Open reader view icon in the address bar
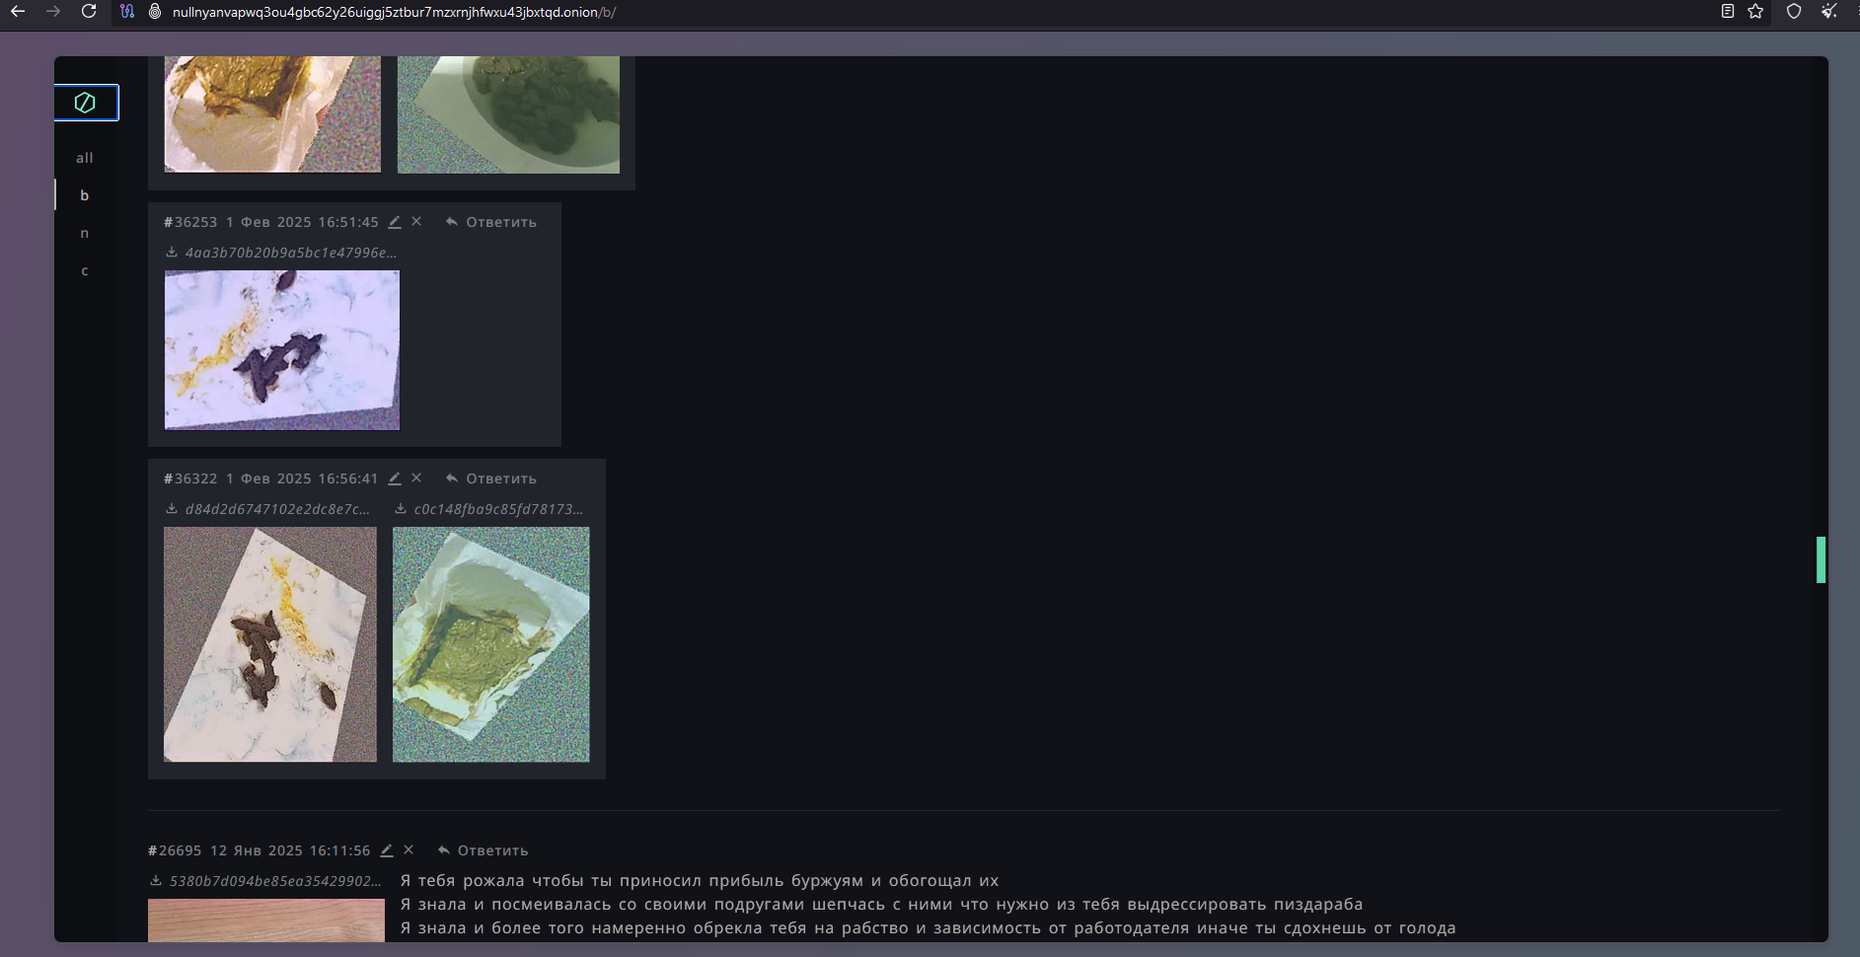This screenshot has height=957, width=1860. tap(1728, 12)
